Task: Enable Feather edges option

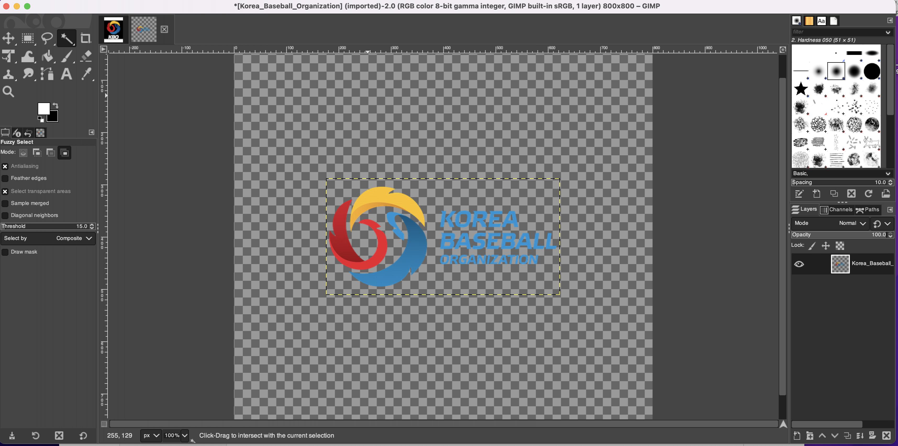Action: pos(5,178)
